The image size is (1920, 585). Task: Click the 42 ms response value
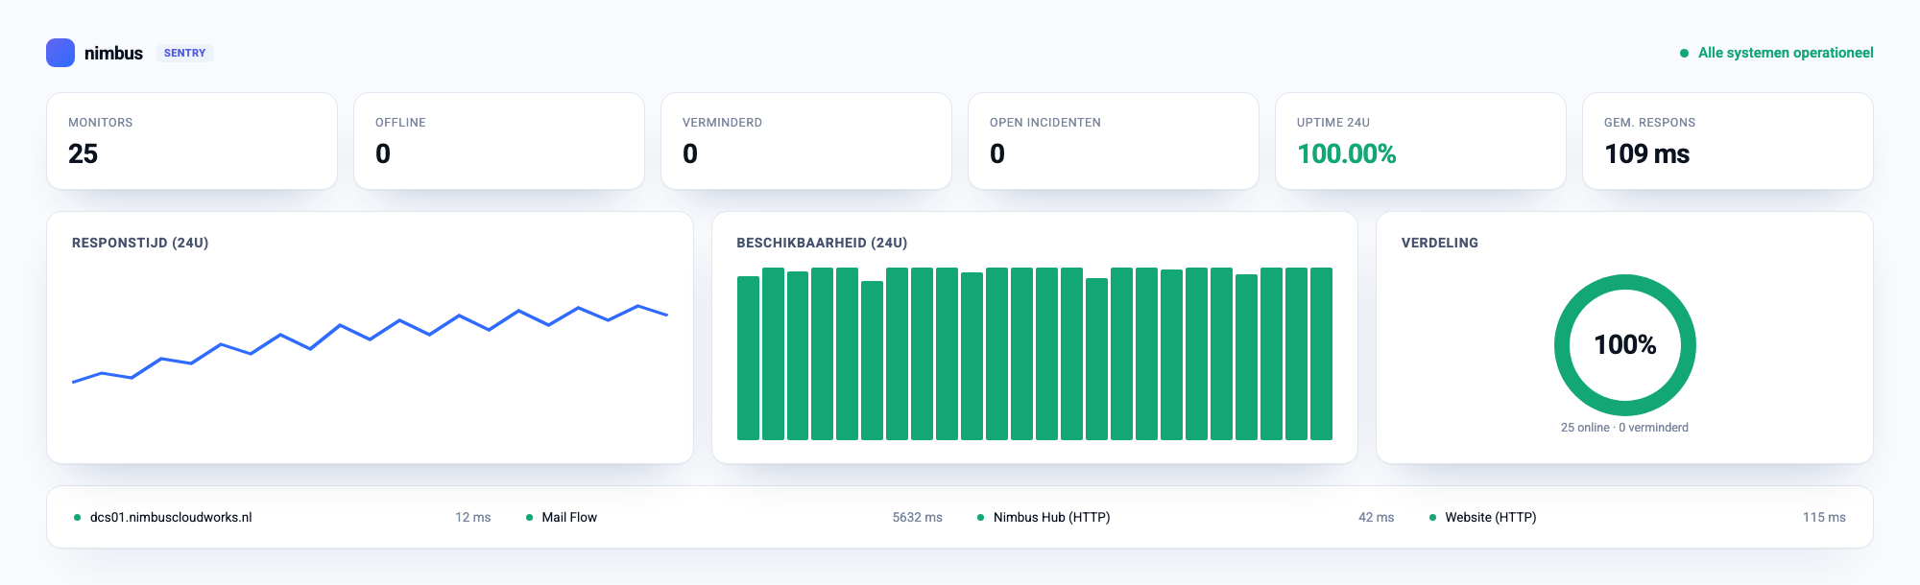[1376, 517]
